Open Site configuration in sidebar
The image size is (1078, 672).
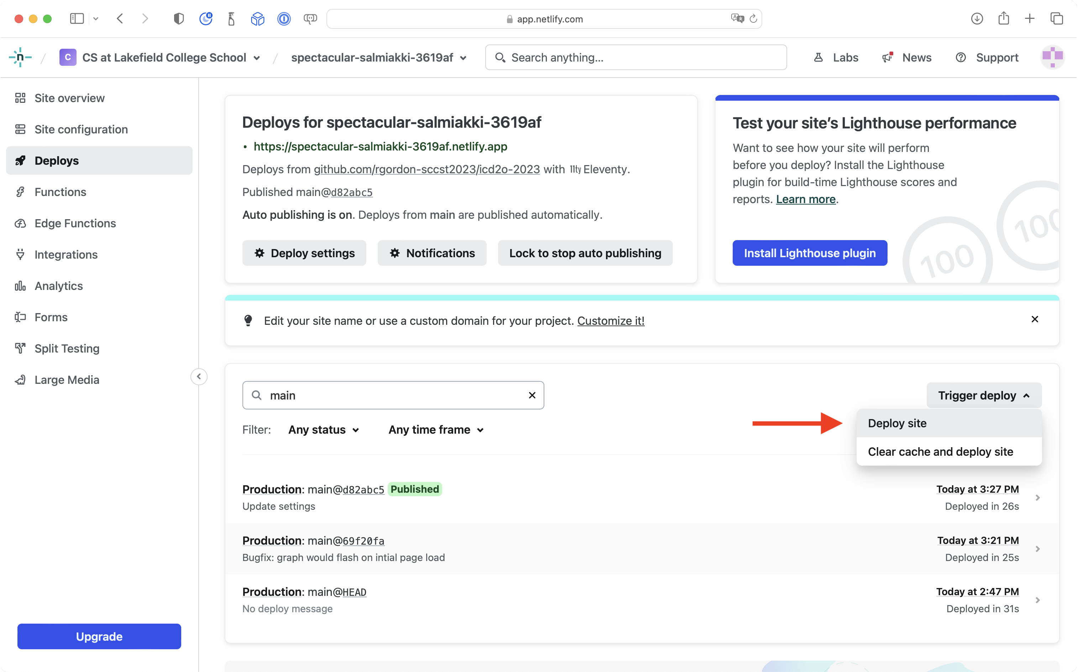click(x=99, y=129)
